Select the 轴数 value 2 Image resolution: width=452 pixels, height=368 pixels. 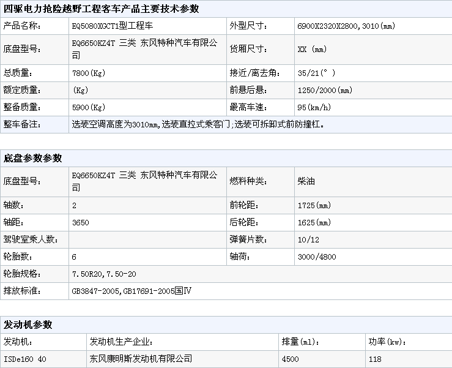[75, 206]
